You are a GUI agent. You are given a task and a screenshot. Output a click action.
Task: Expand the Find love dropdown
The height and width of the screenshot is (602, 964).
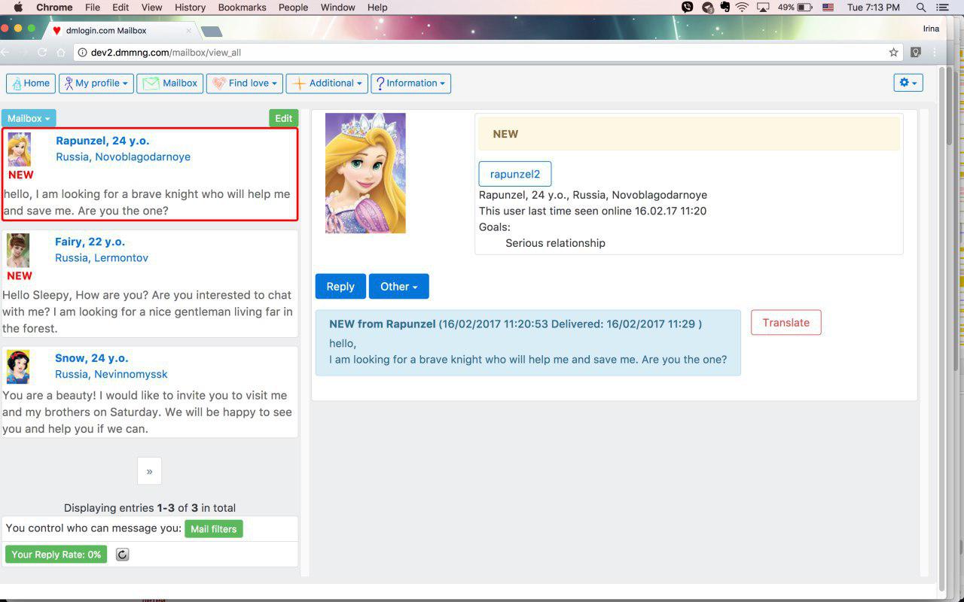[x=245, y=84]
